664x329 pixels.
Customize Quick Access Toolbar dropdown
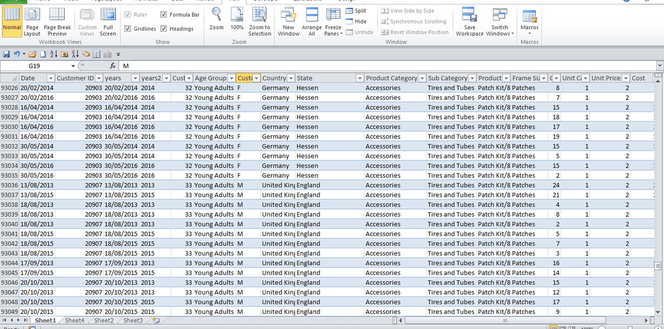pyautogui.click(x=119, y=54)
